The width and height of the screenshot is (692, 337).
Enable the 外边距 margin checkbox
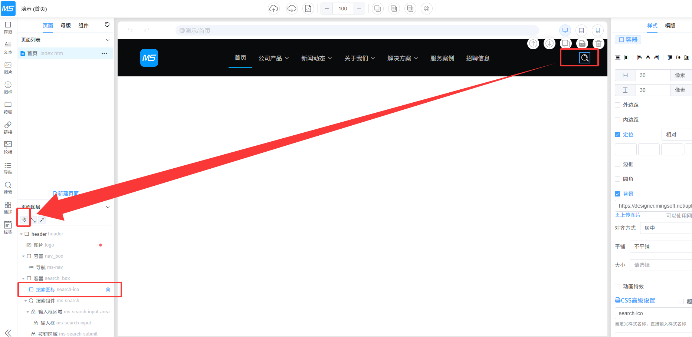coord(617,105)
